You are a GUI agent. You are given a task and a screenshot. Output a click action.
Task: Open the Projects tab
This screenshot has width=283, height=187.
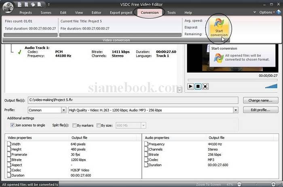25,13
